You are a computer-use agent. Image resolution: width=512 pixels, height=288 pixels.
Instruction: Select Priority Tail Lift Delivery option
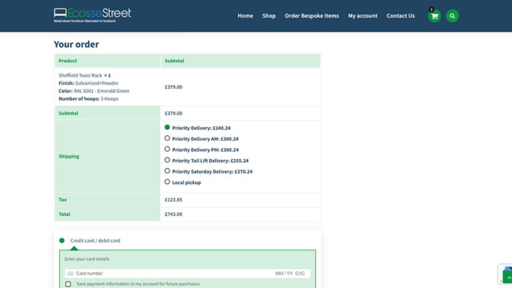pyautogui.click(x=167, y=160)
